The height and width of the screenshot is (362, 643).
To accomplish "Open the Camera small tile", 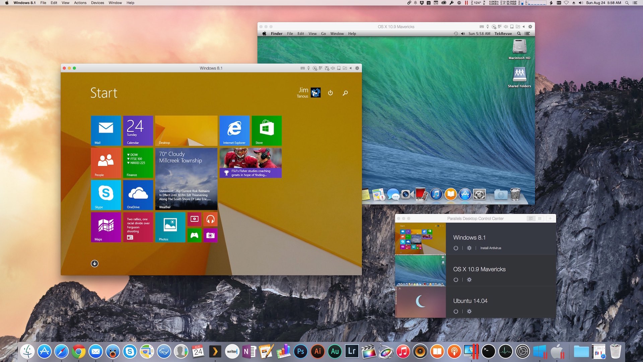I will pyautogui.click(x=210, y=235).
